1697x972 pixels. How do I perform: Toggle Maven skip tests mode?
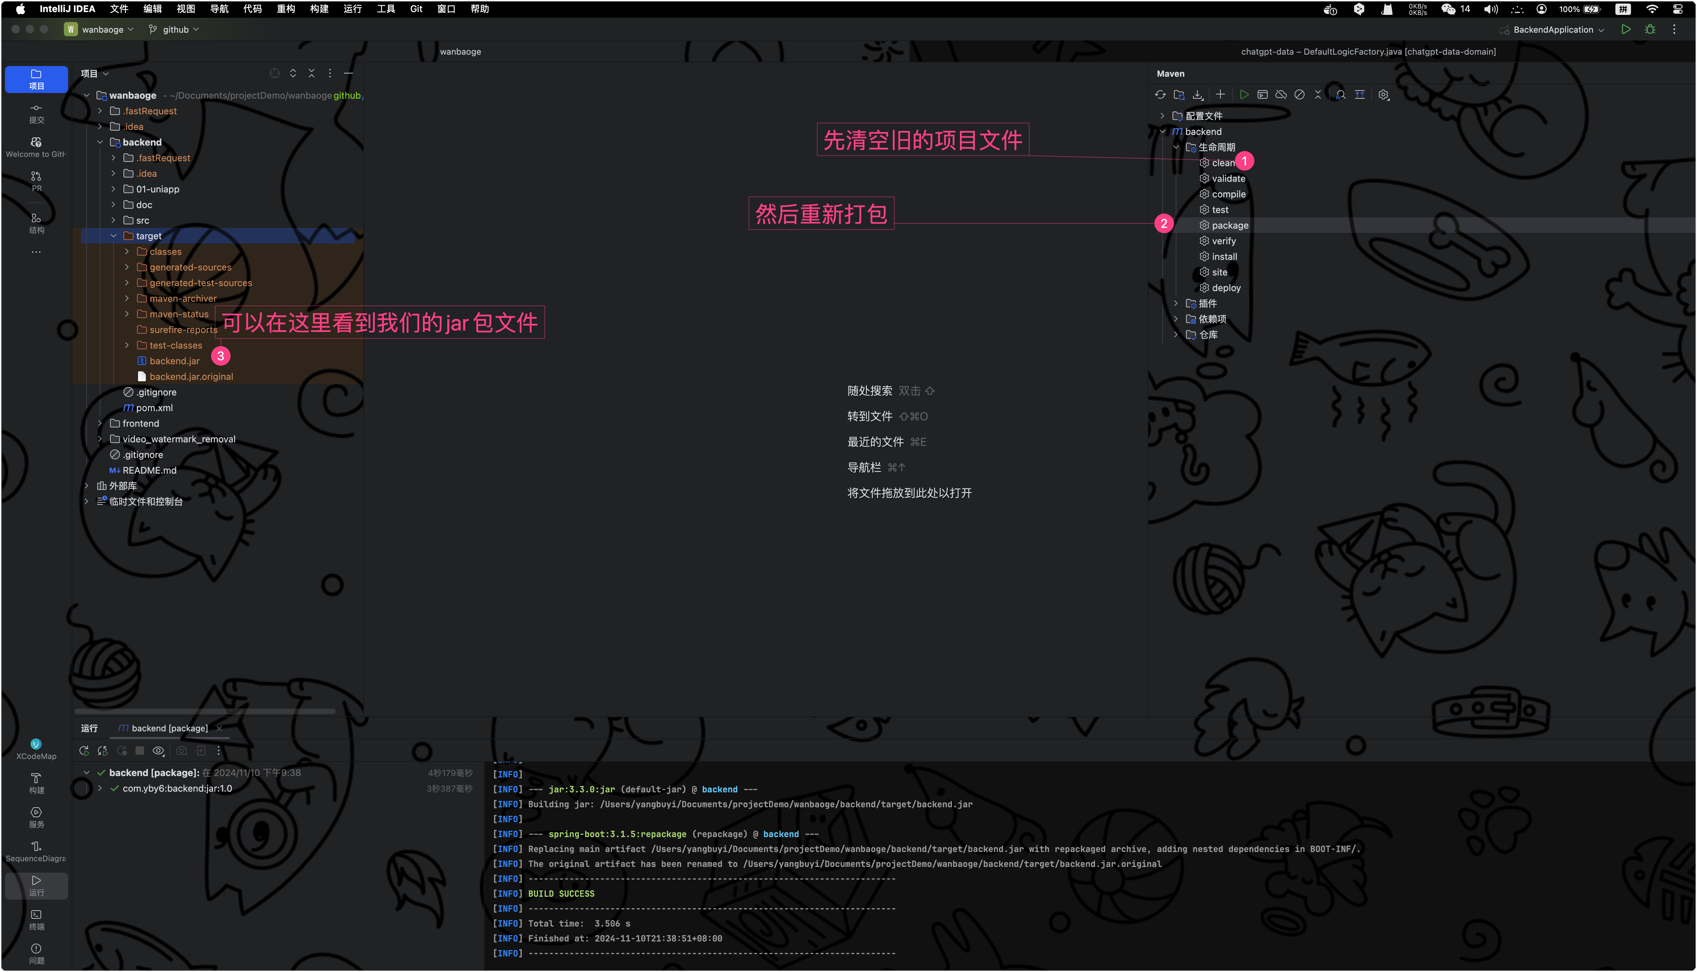coord(1299,95)
